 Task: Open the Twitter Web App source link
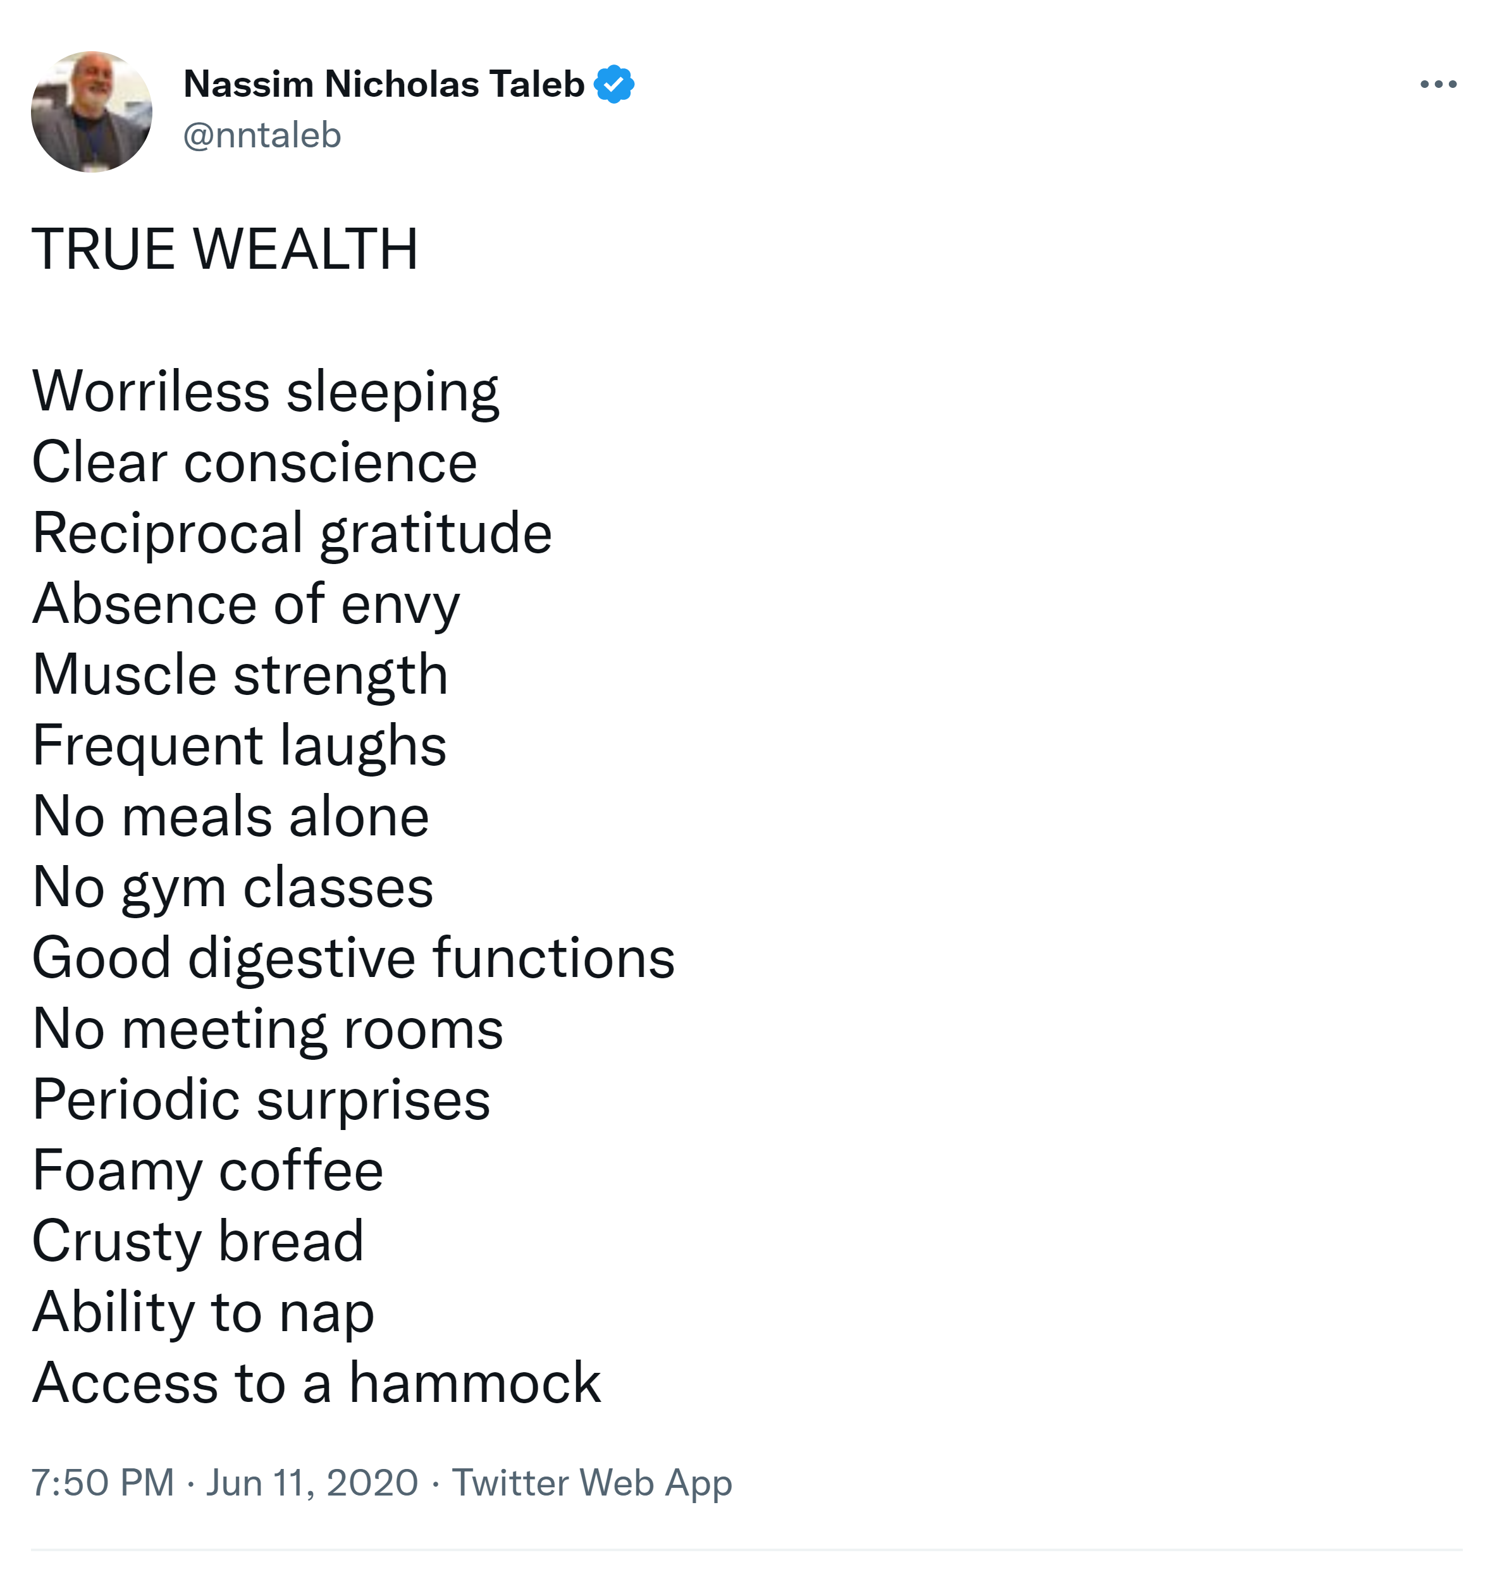pos(592,1482)
